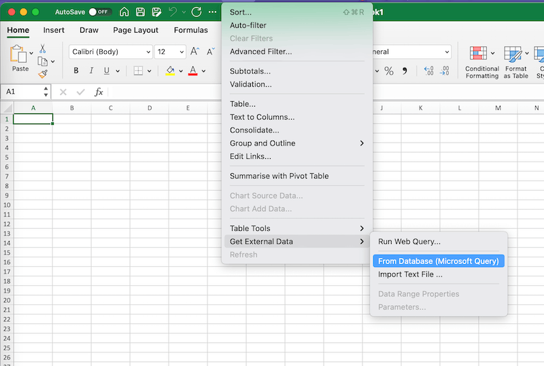The height and width of the screenshot is (366, 544).
Task: Open the fill color options arrow
Action: pos(181,71)
